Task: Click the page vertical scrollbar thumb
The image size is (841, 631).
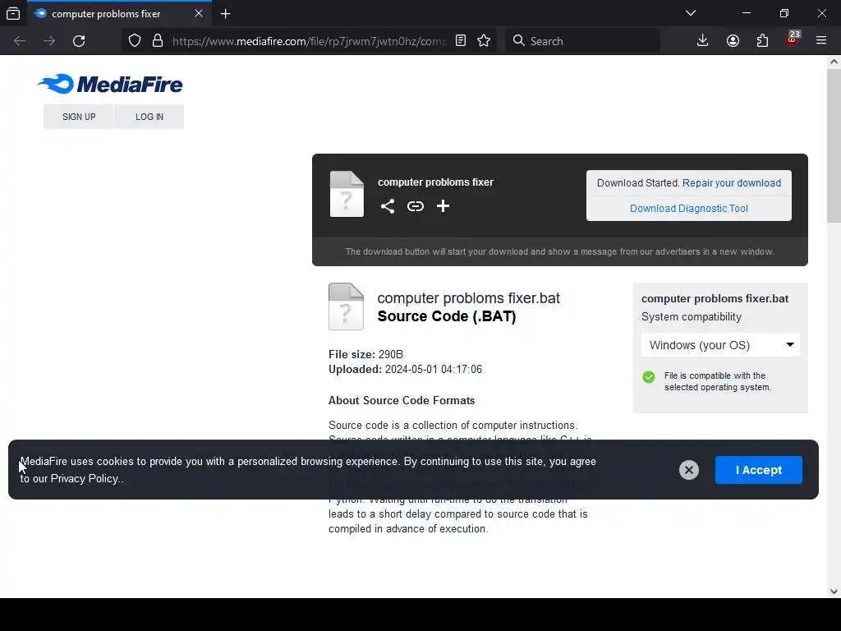Action: point(834,145)
